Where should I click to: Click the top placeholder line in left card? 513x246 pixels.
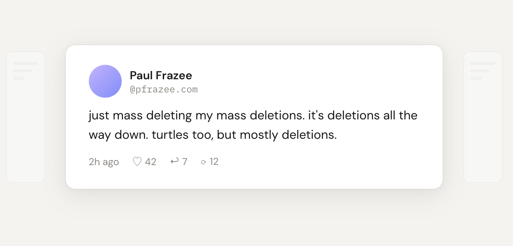26,63
